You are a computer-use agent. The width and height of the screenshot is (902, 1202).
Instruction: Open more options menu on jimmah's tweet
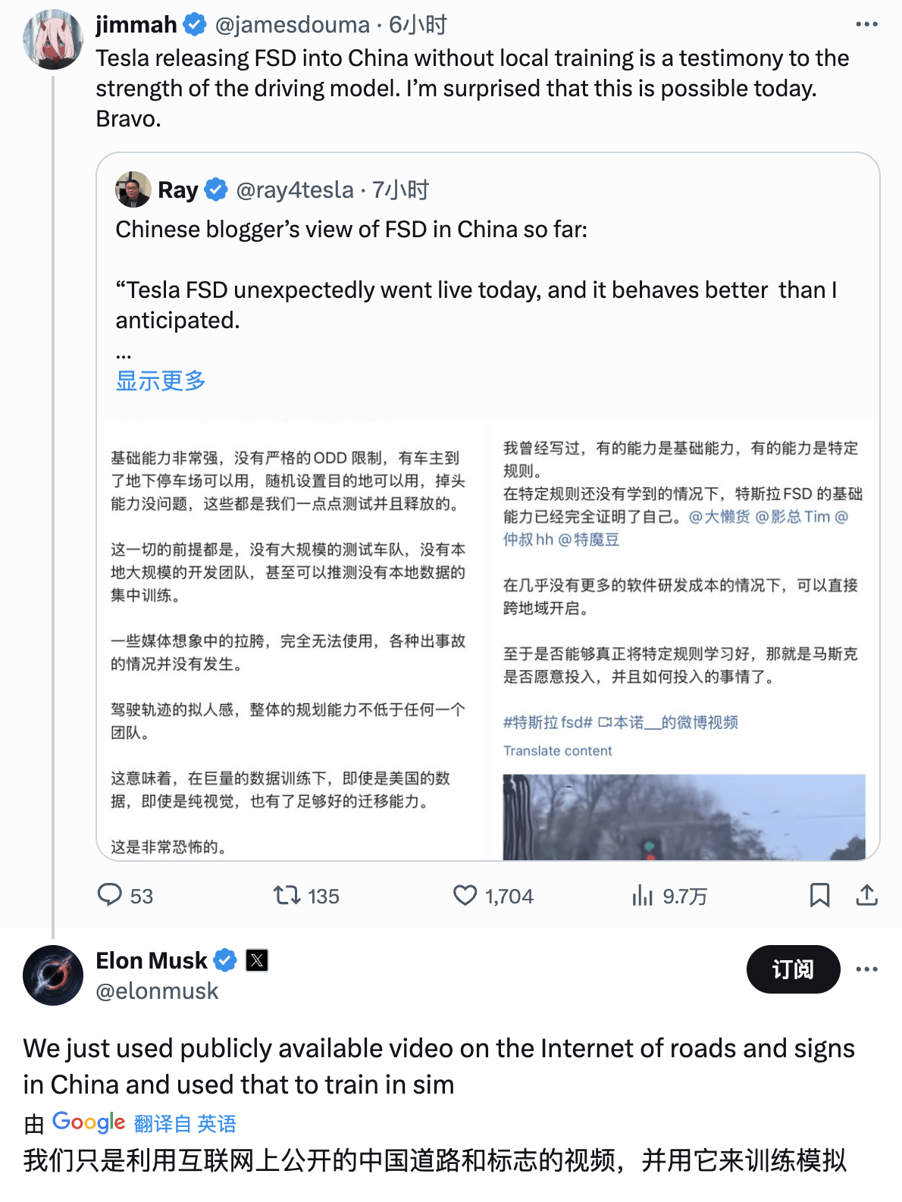[866, 25]
